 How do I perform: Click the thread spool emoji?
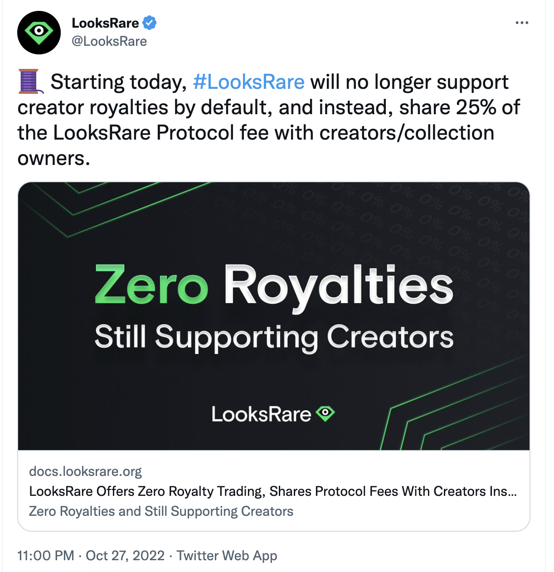pos(30,82)
